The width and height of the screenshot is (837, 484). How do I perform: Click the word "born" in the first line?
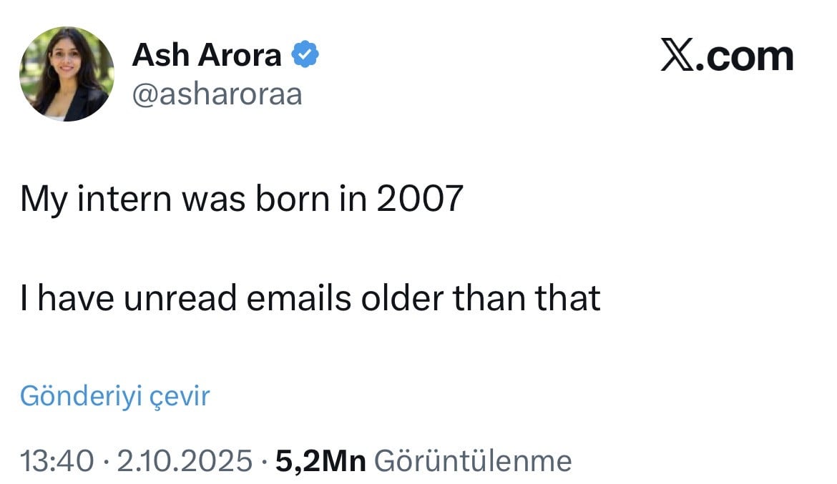[293, 199]
